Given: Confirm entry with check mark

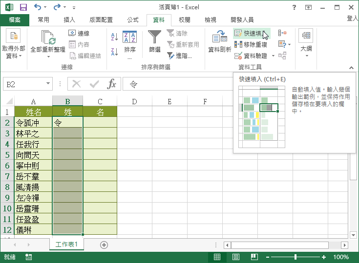Looking at the screenshot, I should point(94,84).
